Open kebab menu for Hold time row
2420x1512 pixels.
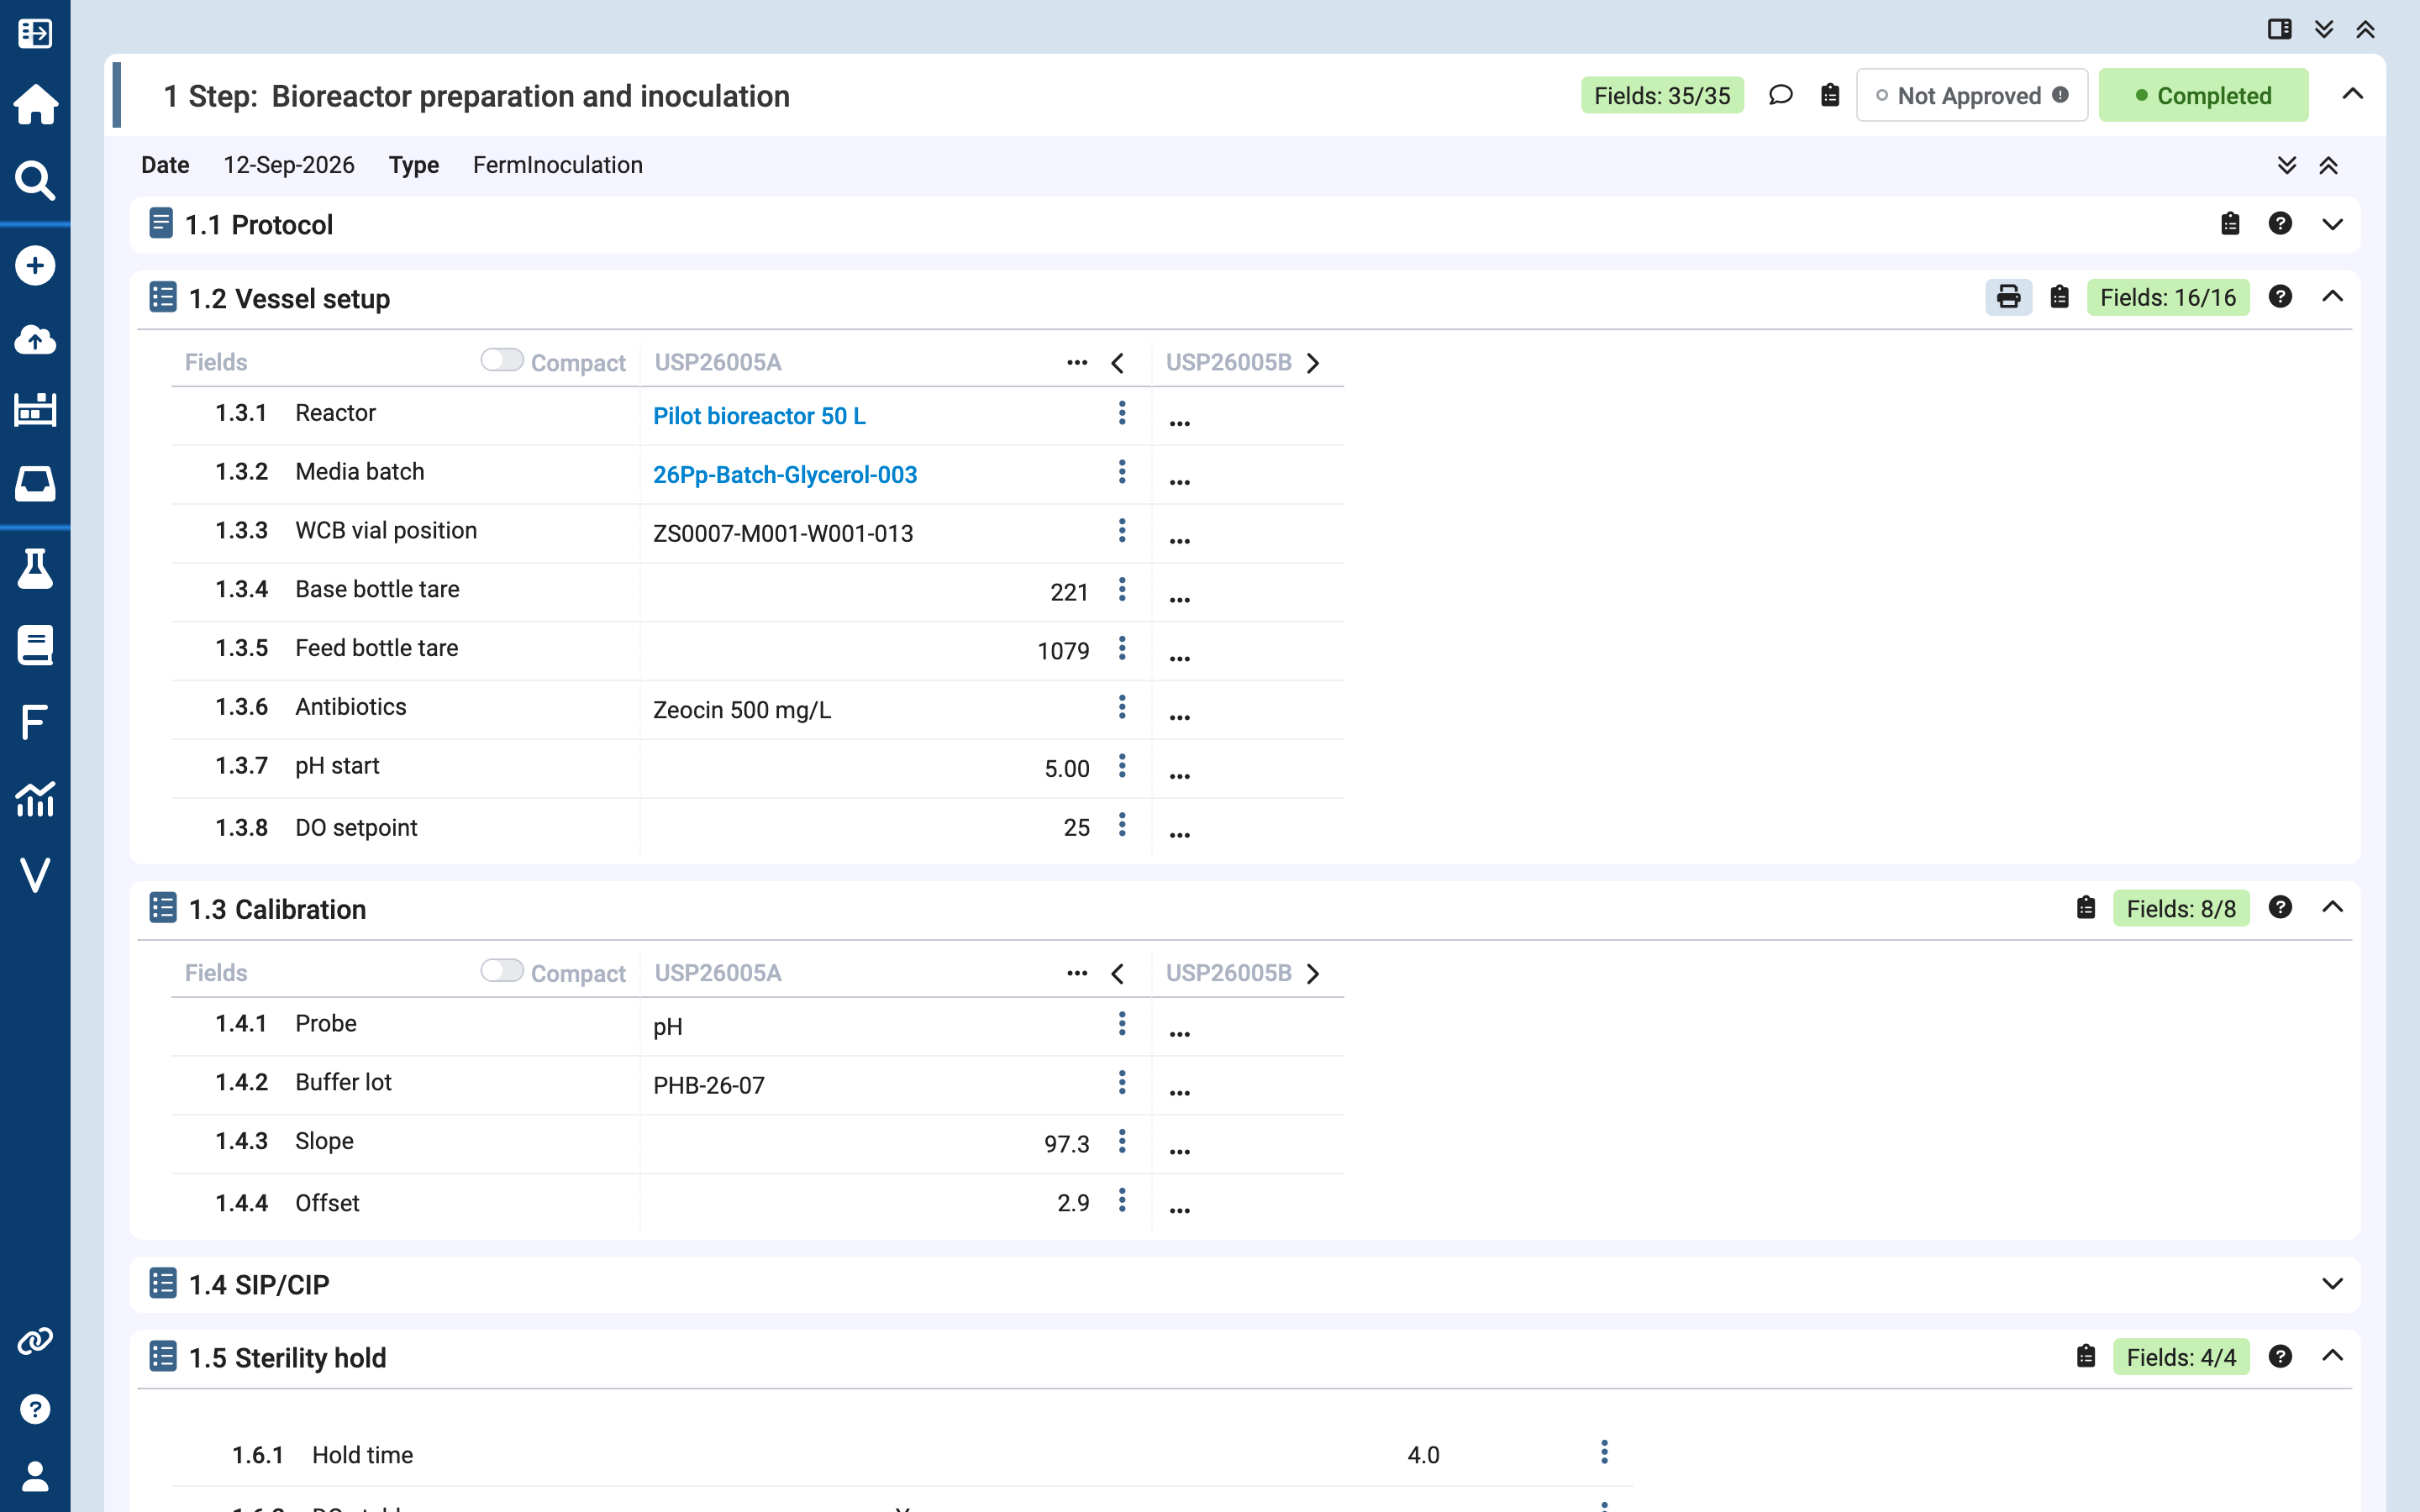pyautogui.click(x=1604, y=1452)
